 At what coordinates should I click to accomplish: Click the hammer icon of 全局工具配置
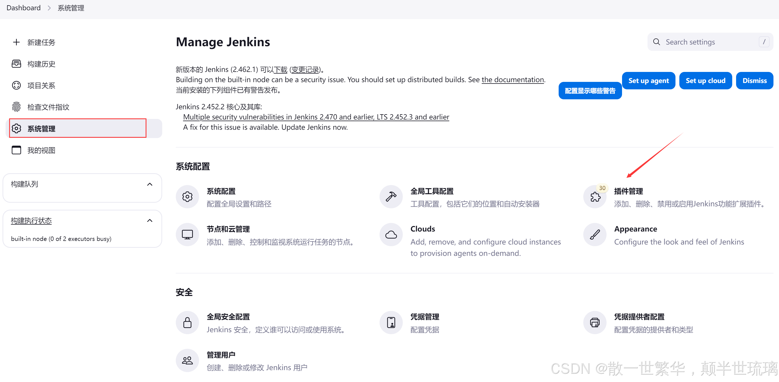pyautogui.click(x=391, y=197)
